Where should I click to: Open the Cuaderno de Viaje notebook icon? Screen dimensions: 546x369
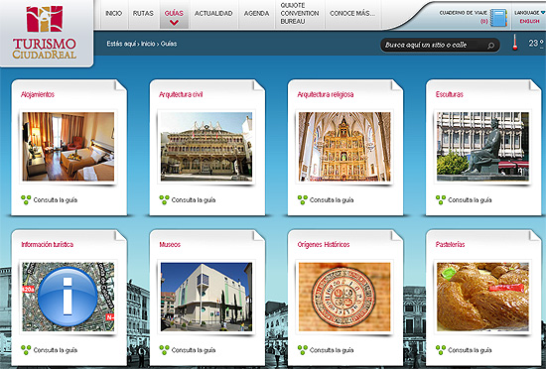[x=498, y=18]
